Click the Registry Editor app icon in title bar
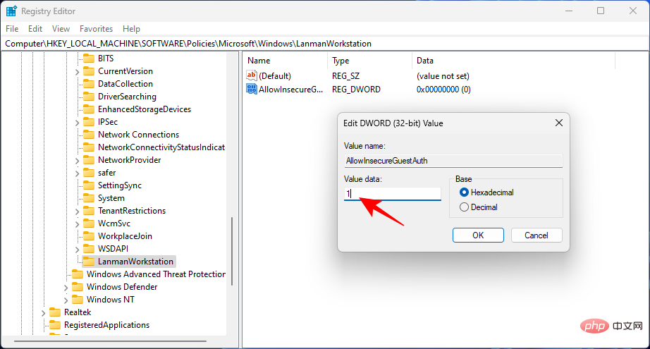 (x=11, y=11)
